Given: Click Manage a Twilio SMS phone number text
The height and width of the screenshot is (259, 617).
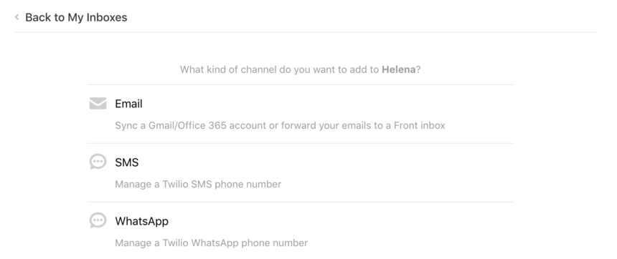Looking at the screenshot, I should (198, 184).
